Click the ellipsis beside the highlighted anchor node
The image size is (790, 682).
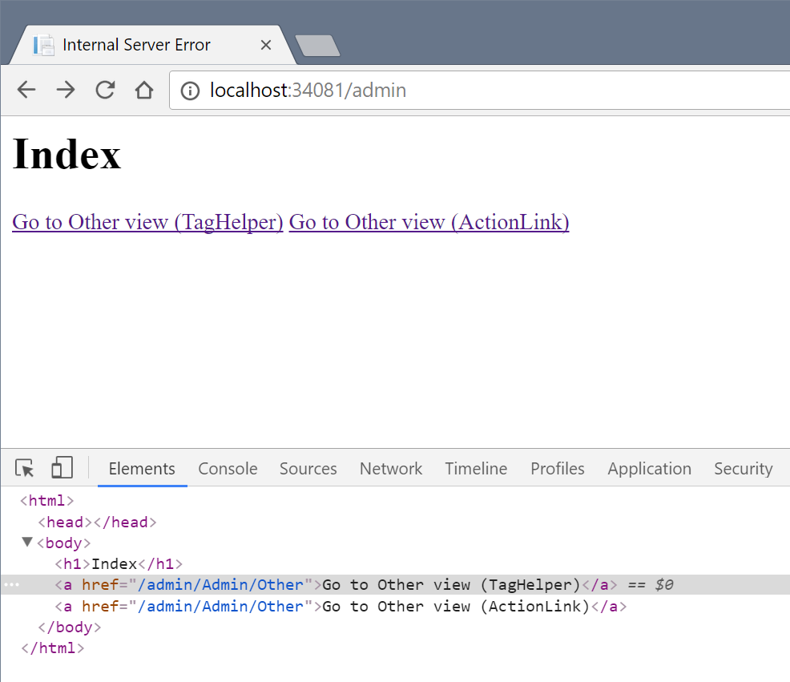[x=11, y=585]
